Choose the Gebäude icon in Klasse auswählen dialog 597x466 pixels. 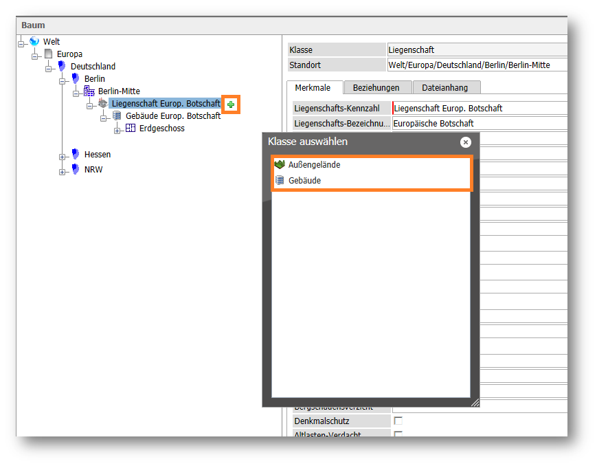[x=280, y=180]
